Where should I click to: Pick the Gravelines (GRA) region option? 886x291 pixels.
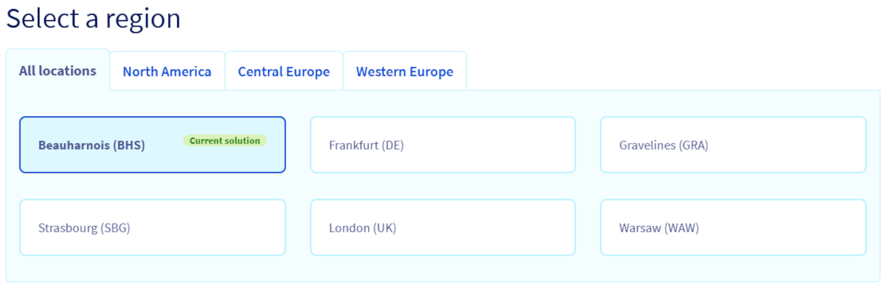point(733,145)
